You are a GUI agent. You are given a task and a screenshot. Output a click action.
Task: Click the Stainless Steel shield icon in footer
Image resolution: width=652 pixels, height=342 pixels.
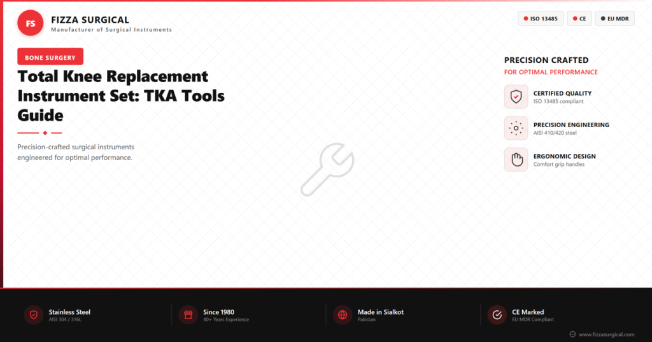pyautogui.click(x=34, y=315)
